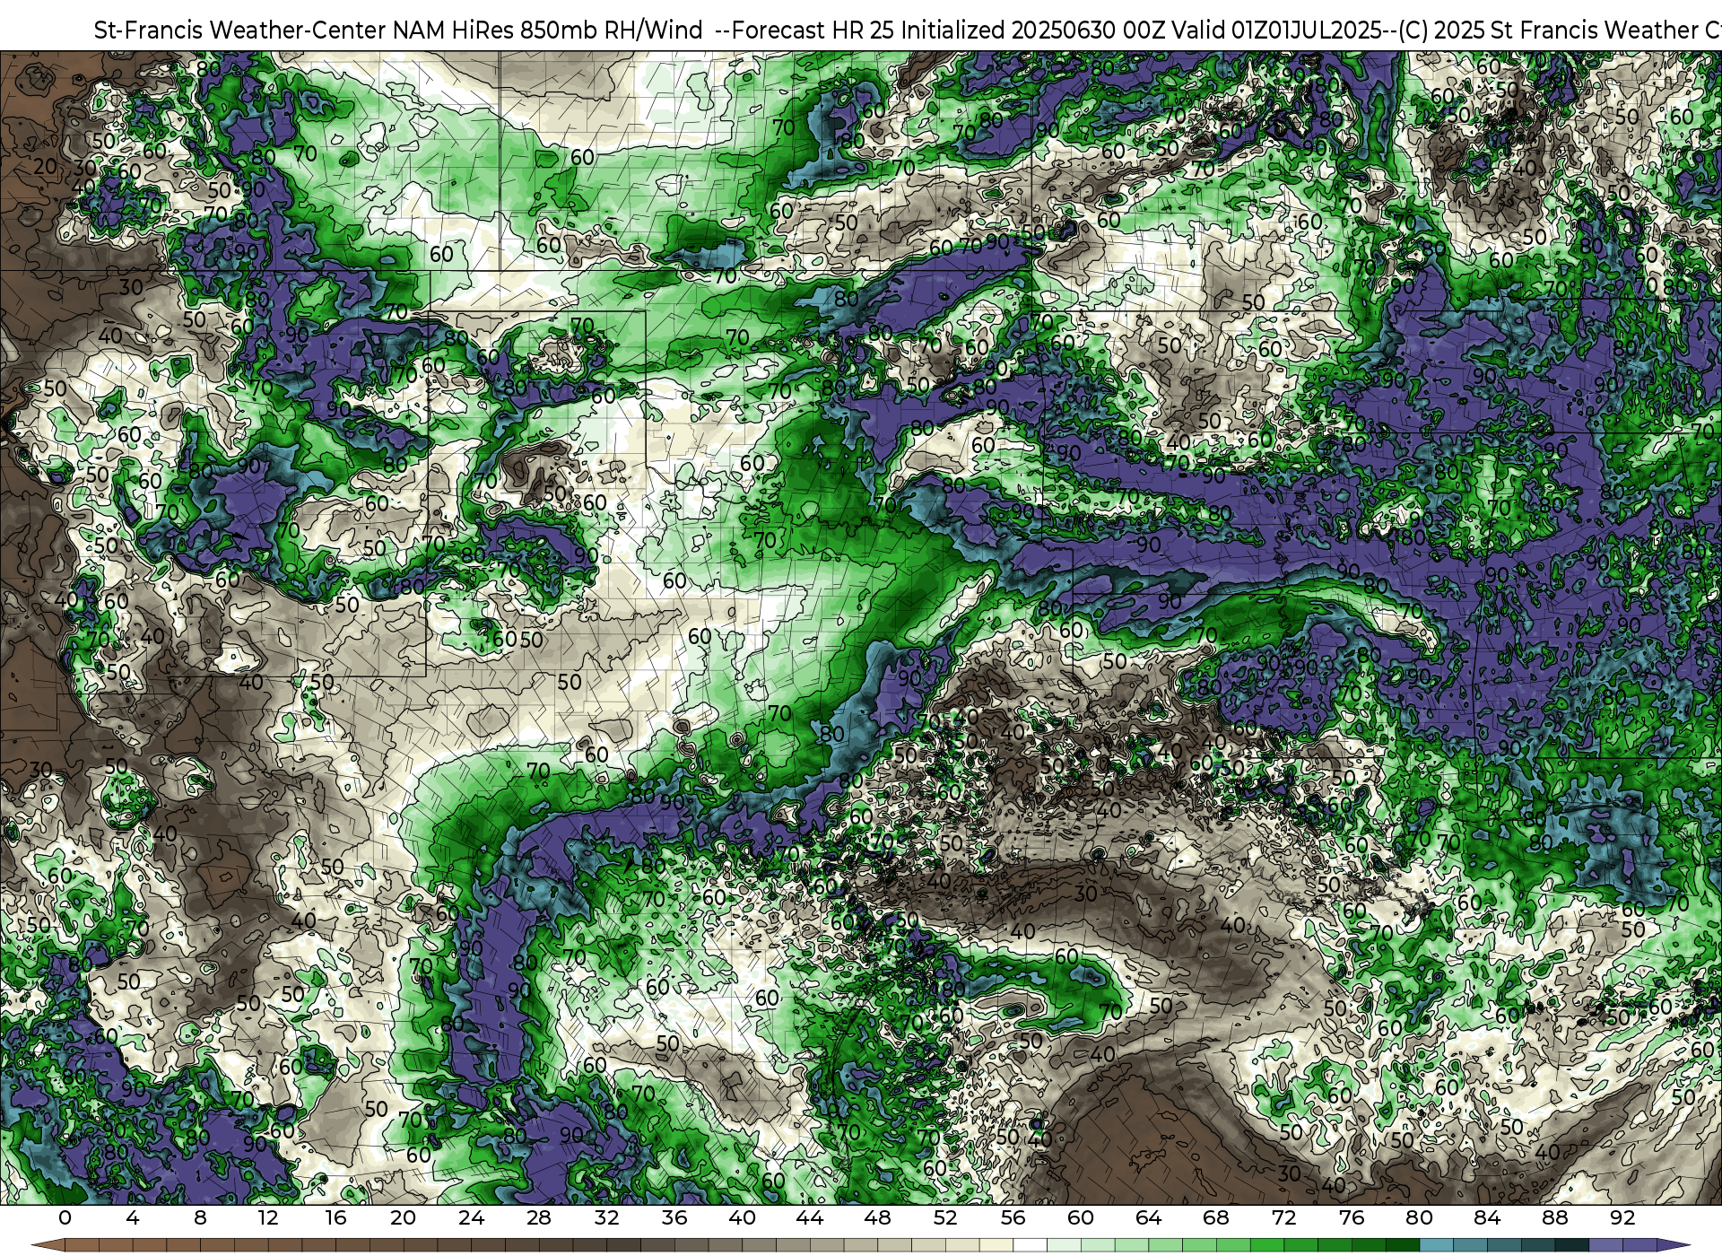Click colorbar tick label '16'
The image size is (1722, 1256).
[335, 1218]
